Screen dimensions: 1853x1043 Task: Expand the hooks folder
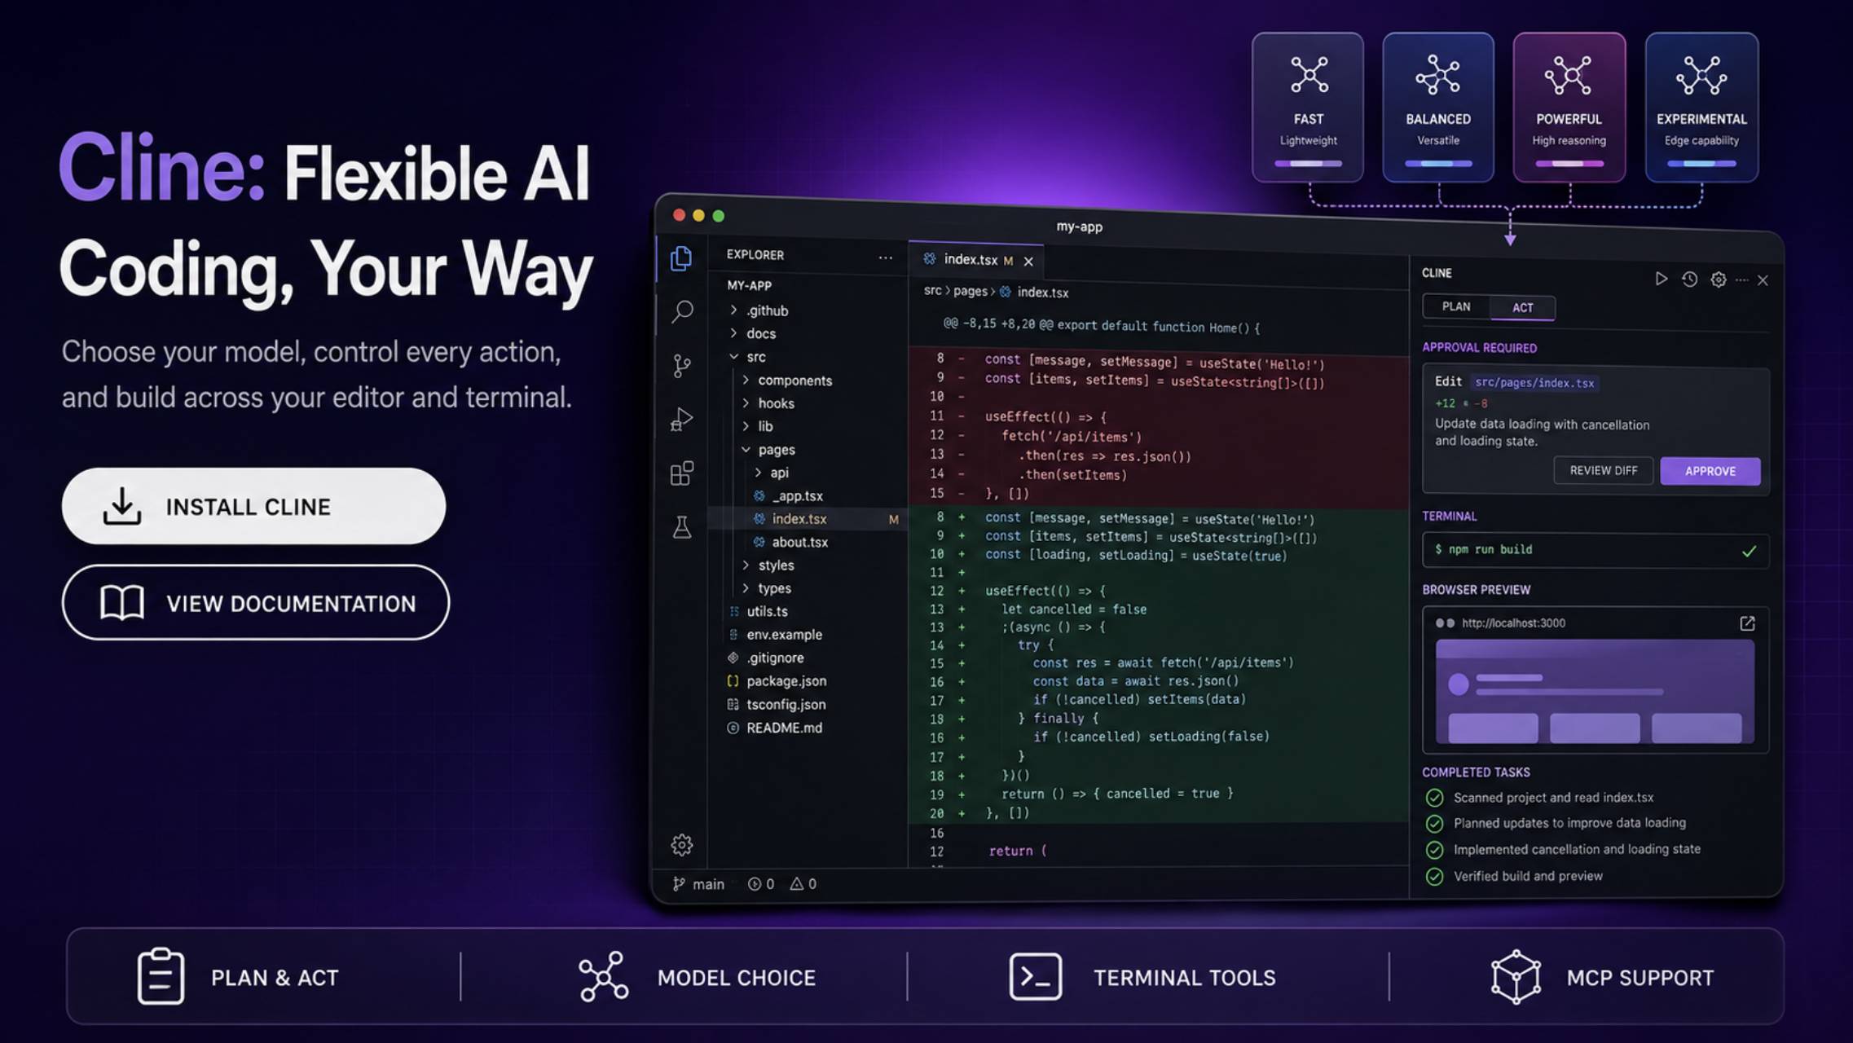click(x=768, y=403)
